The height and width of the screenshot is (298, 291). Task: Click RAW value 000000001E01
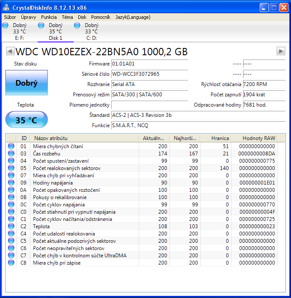pyautogui.click(x=257, y=183)
